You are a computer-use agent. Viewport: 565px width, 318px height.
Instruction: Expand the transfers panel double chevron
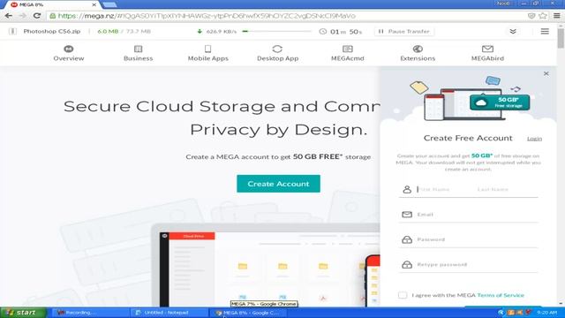click(x=513, y=32)
